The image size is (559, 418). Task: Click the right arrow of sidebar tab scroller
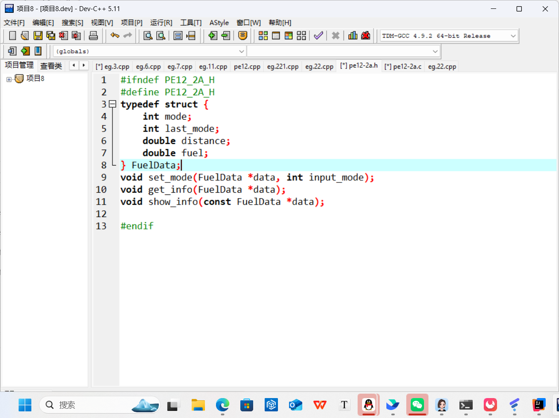[x=84, y=66]
